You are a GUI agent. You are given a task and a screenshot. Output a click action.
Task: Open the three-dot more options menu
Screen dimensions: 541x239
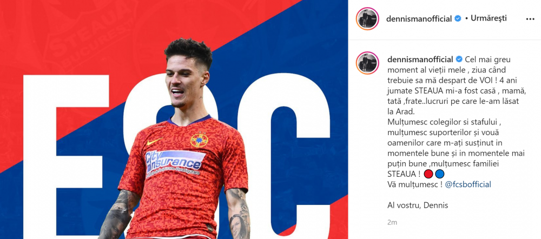point(530,19)
